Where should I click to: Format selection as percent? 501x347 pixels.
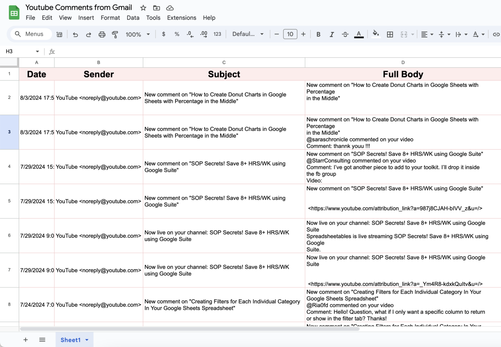(176, 34)
